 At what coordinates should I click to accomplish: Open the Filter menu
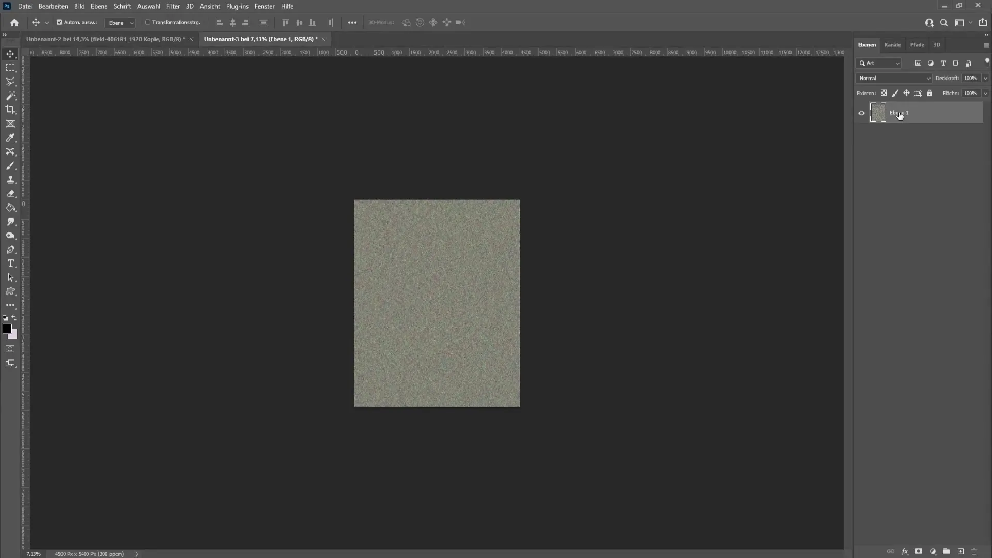[x=173, y=6]
